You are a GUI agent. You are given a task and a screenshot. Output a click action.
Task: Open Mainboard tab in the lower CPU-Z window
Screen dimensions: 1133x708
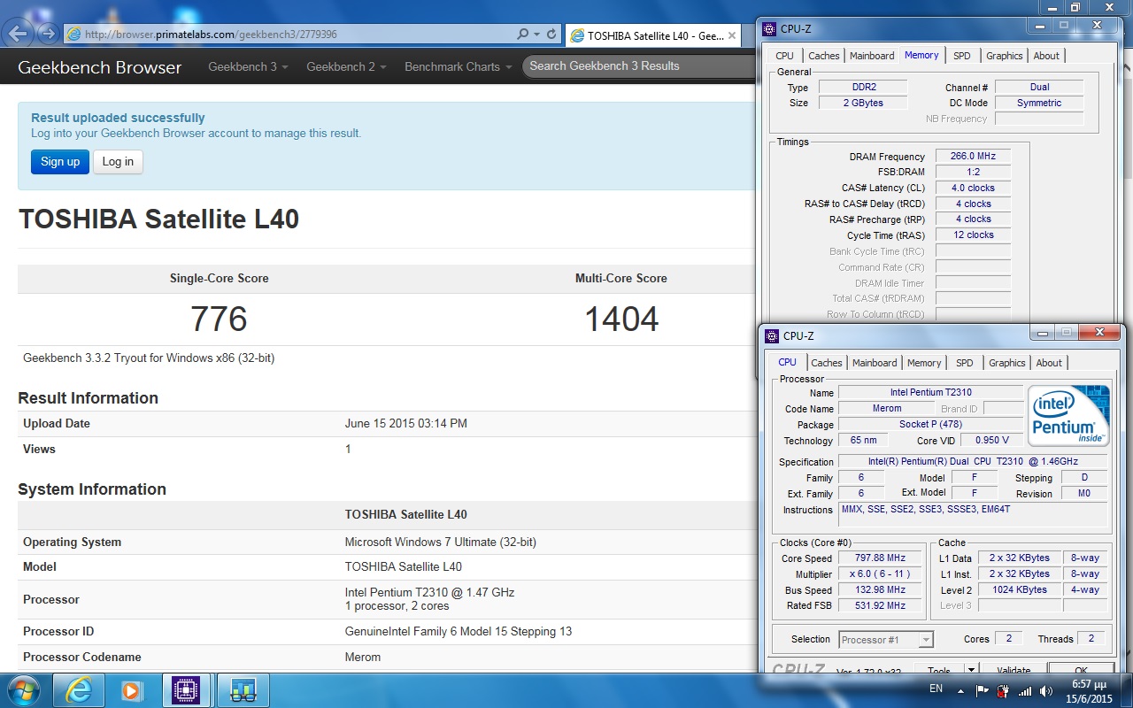pyautogui.click(x=875, y=363)
